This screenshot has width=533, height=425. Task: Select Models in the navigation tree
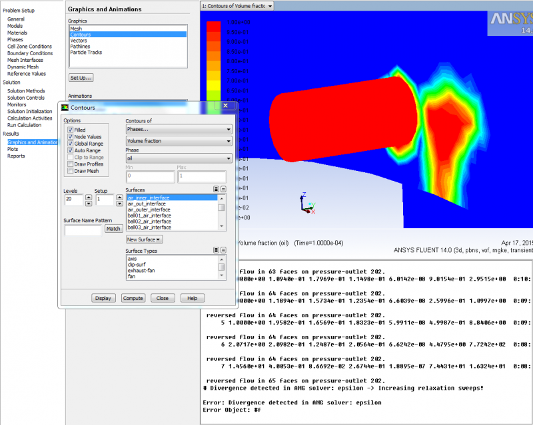coord(15,26)
